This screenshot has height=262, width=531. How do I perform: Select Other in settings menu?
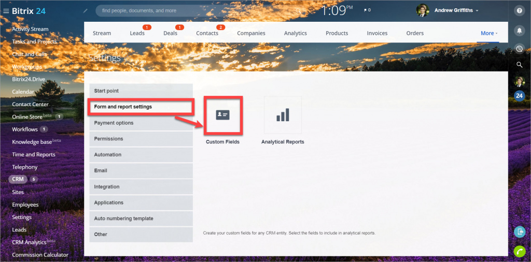point(141,234)
